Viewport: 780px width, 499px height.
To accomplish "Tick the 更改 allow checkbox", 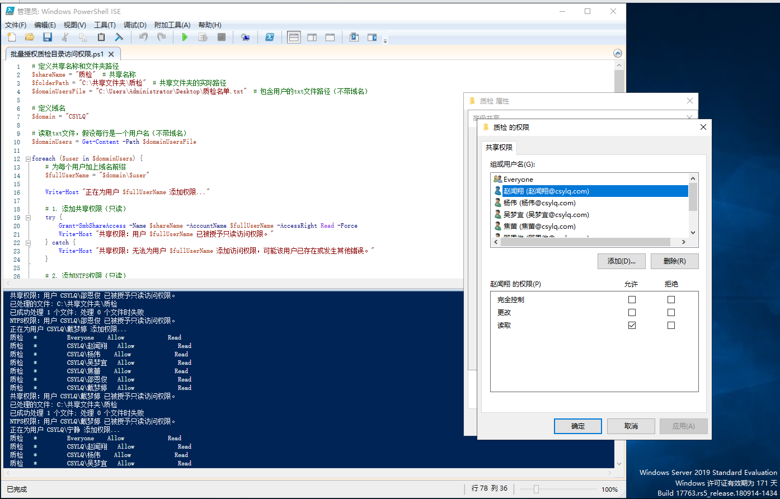I will coord(632,312).
